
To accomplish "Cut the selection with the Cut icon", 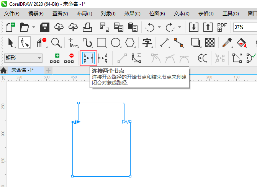I will (104, 27).
